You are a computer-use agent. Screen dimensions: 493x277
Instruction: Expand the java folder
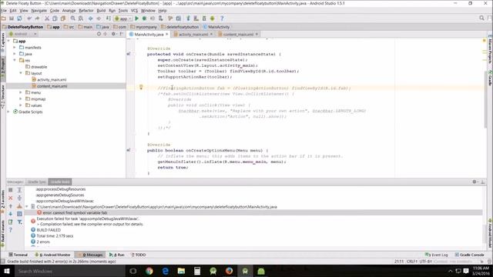[x=15, y=54]
